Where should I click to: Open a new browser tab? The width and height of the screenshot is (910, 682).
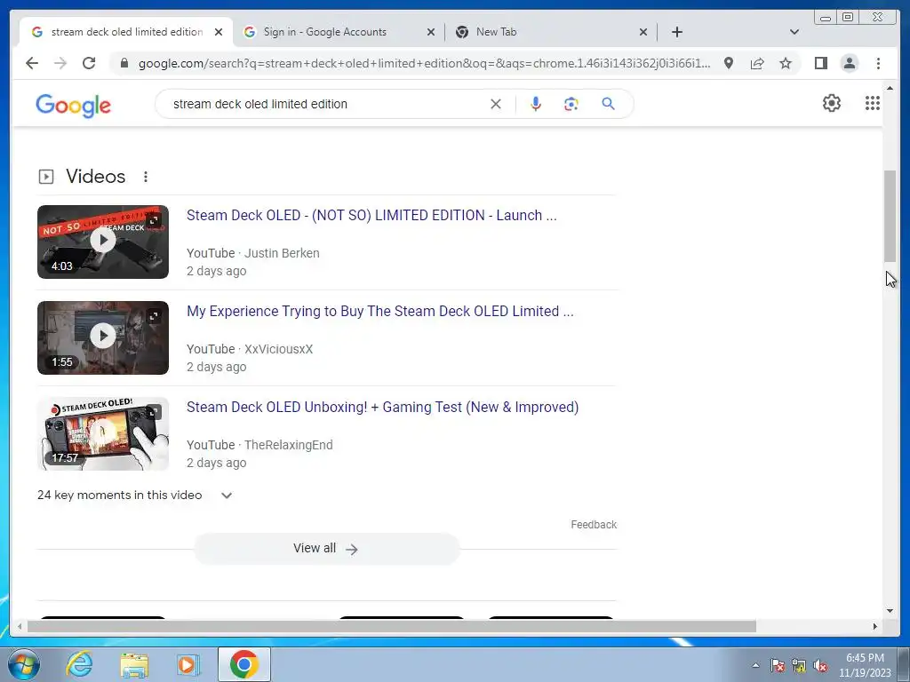coord(676,32)
